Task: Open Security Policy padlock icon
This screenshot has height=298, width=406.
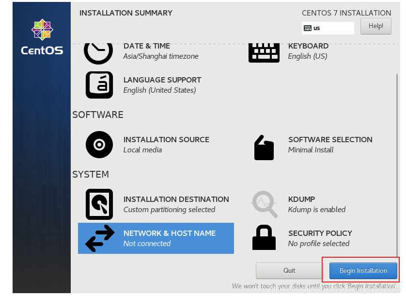Action: pyautogui.click(x=264, y=237)
